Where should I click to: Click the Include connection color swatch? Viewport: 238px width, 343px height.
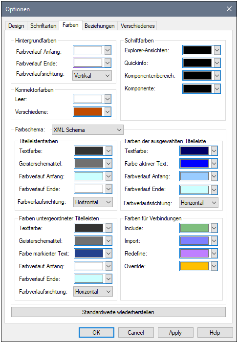(195, 228)
